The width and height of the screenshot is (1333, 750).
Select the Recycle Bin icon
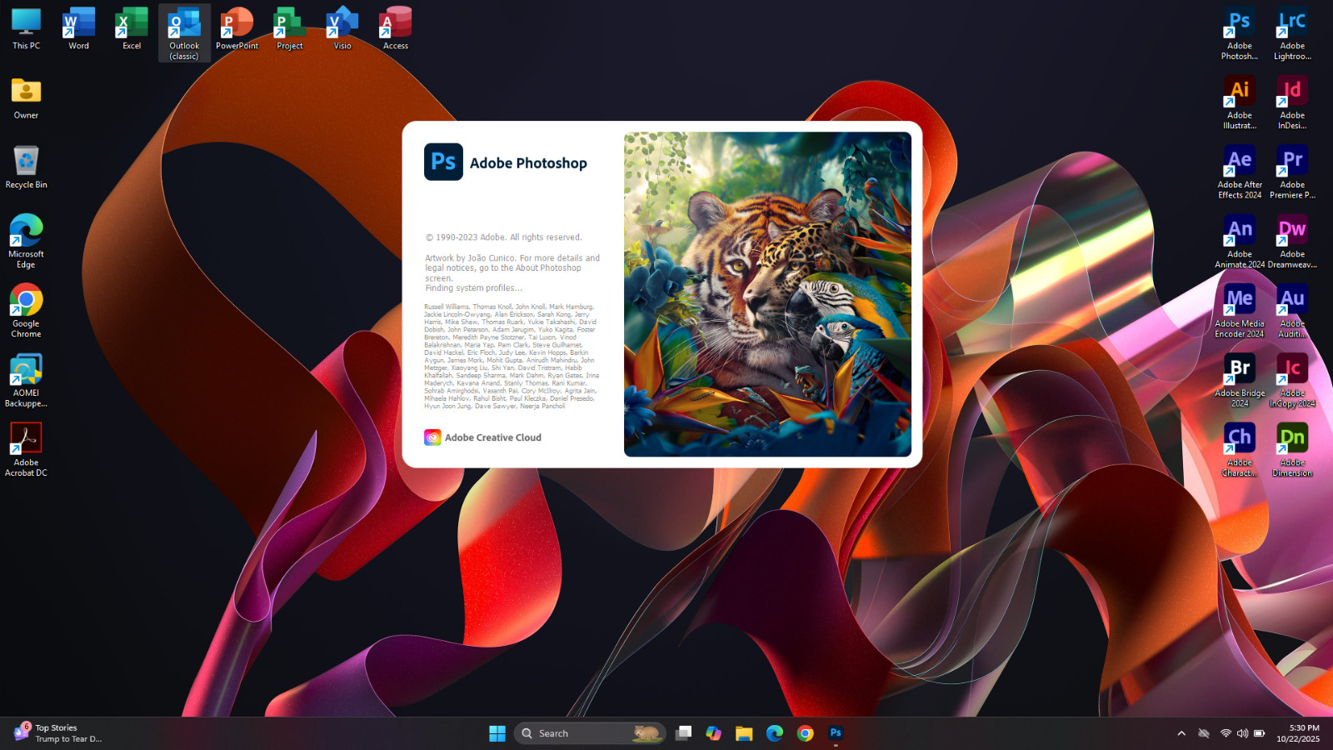[26, 167]
